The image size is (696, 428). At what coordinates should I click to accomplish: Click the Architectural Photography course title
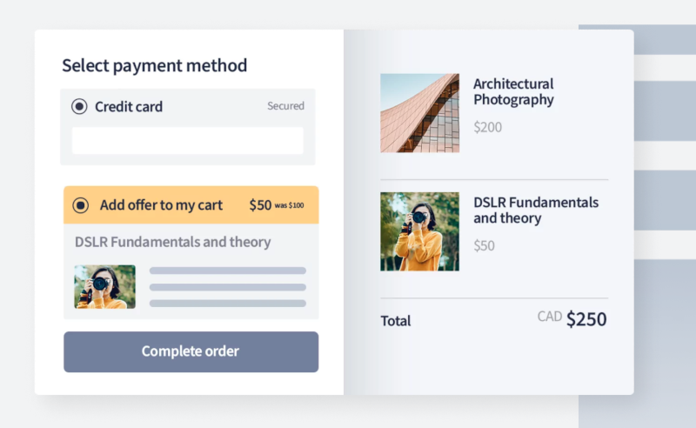pyautogui.click(x=513, y=91)
